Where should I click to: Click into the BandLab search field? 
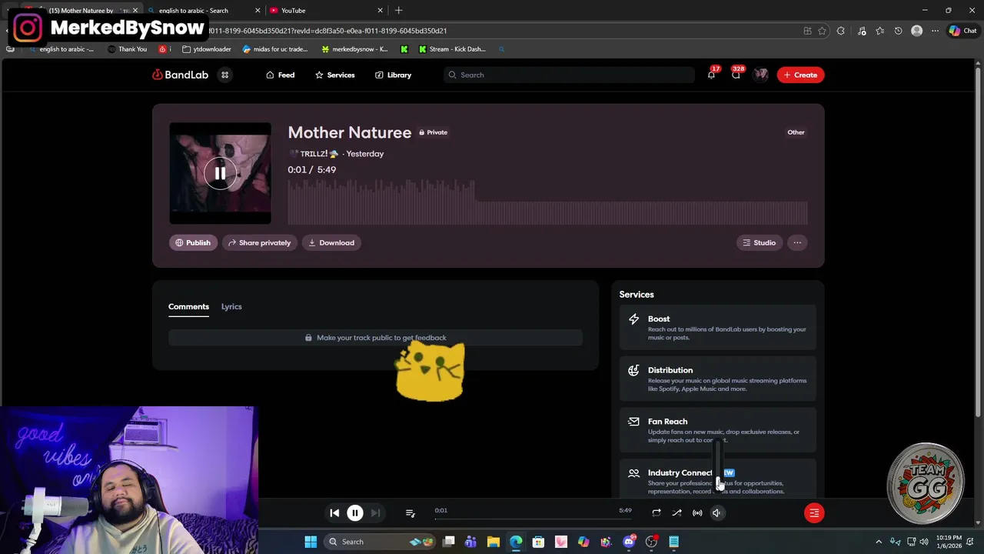[569, 75]
